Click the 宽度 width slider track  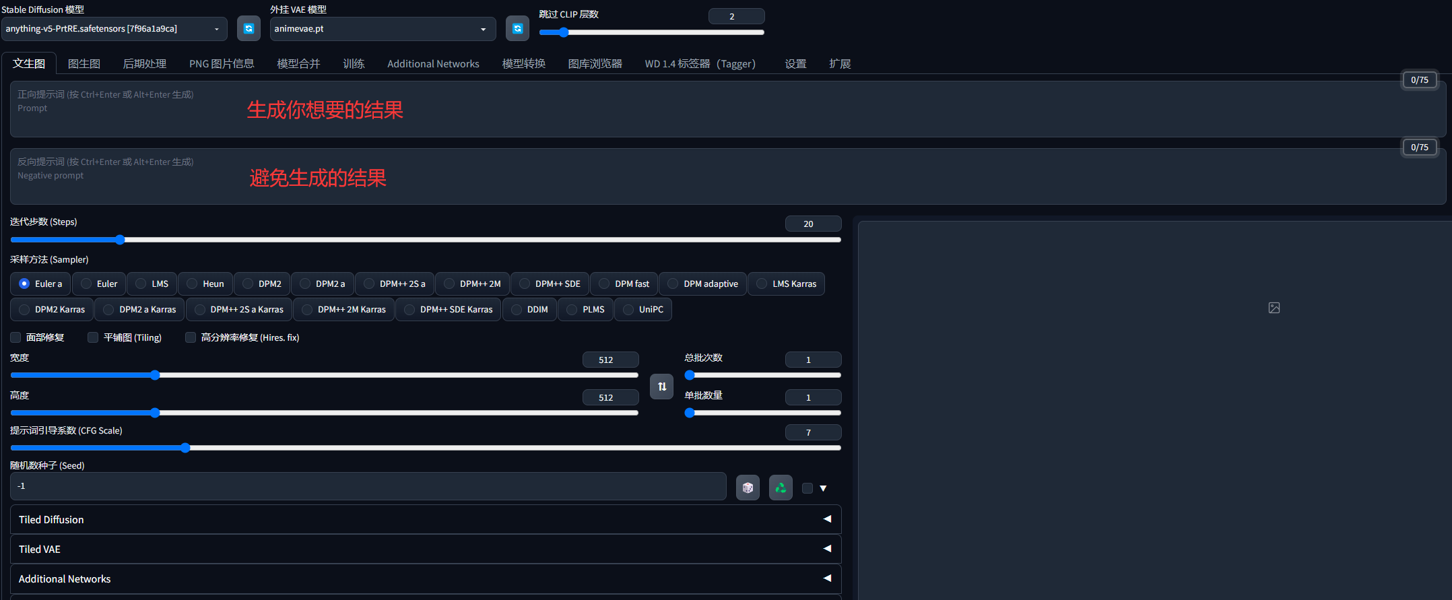[x=325, y=375]
